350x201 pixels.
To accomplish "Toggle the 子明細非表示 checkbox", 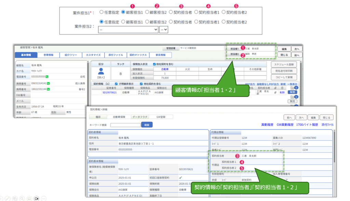I will [117, 84].
